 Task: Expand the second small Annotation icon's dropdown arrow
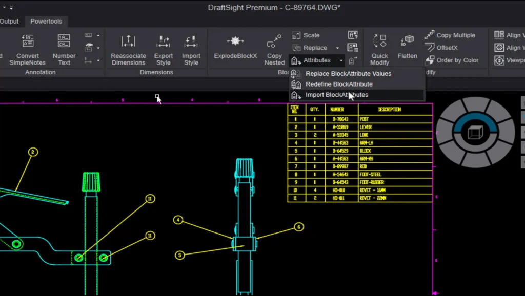(98, 48)
